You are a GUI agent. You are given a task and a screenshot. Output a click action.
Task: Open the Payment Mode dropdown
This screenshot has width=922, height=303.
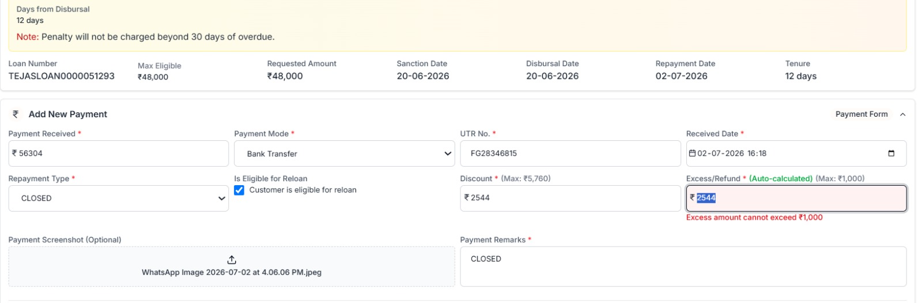345,154
